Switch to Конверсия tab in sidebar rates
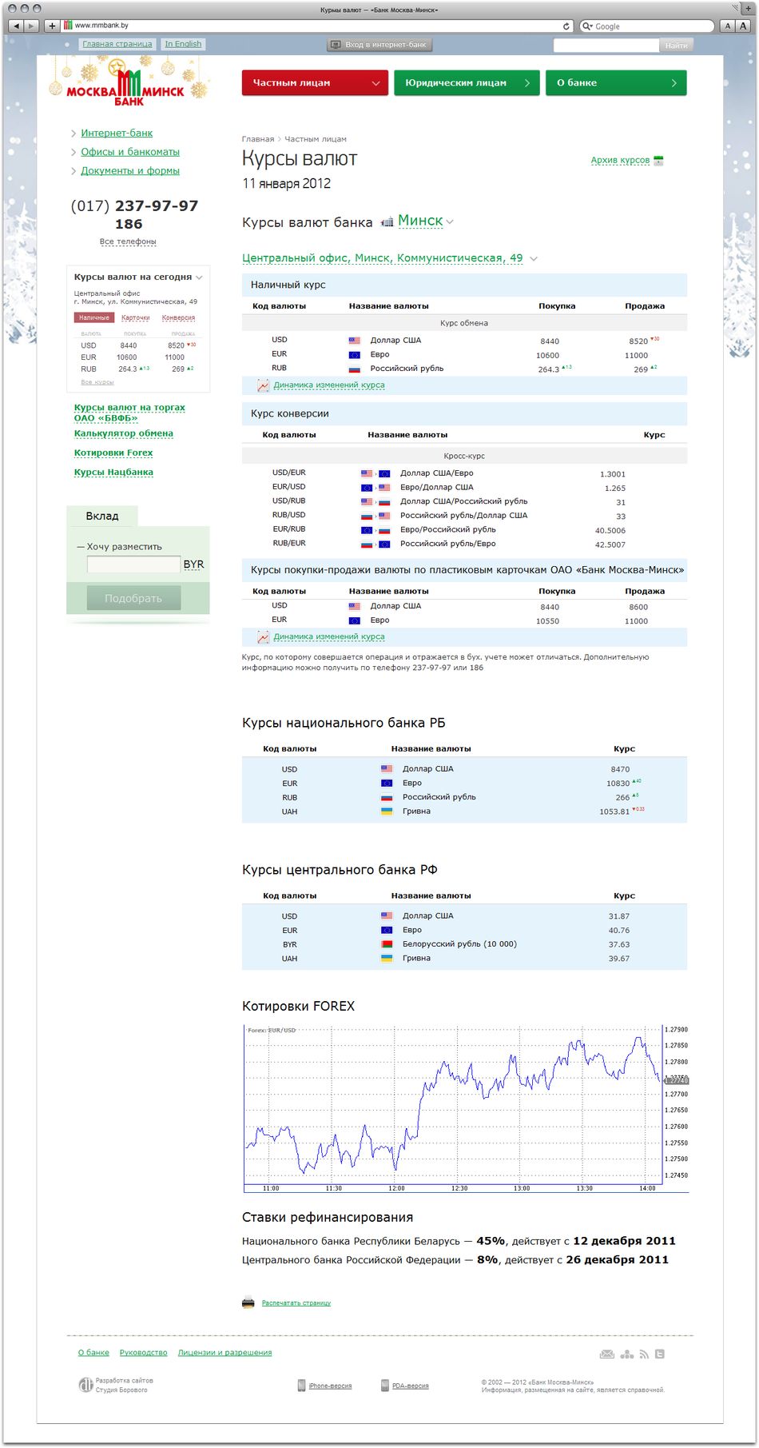The width and height of the screenshot is (759, 1448). [178, 318]
